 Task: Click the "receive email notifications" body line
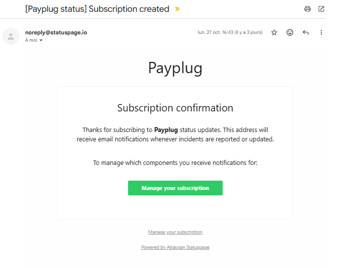(175, 139)
